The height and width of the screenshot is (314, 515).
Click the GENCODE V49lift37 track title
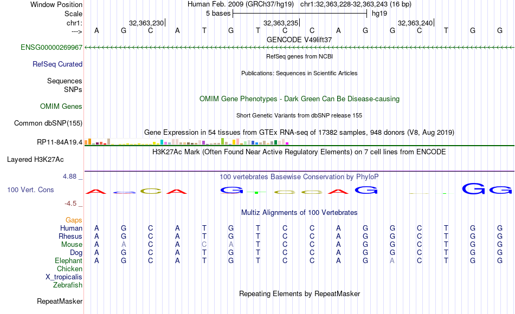tap(299, 40)
